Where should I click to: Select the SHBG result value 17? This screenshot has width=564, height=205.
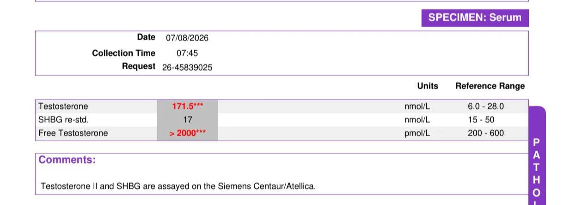tap(188, 120)
